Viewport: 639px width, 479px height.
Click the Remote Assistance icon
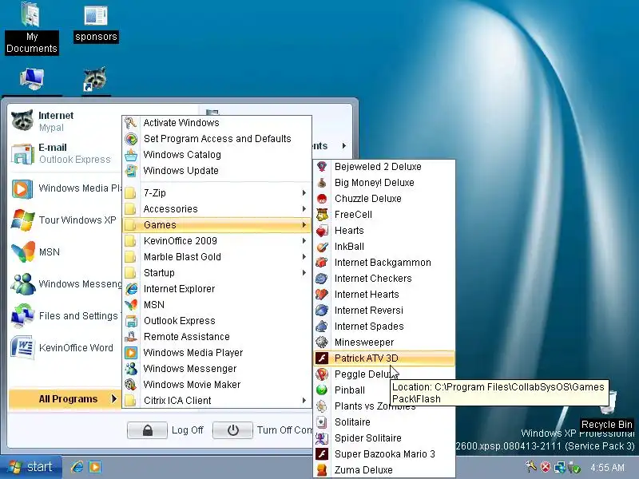131,336
